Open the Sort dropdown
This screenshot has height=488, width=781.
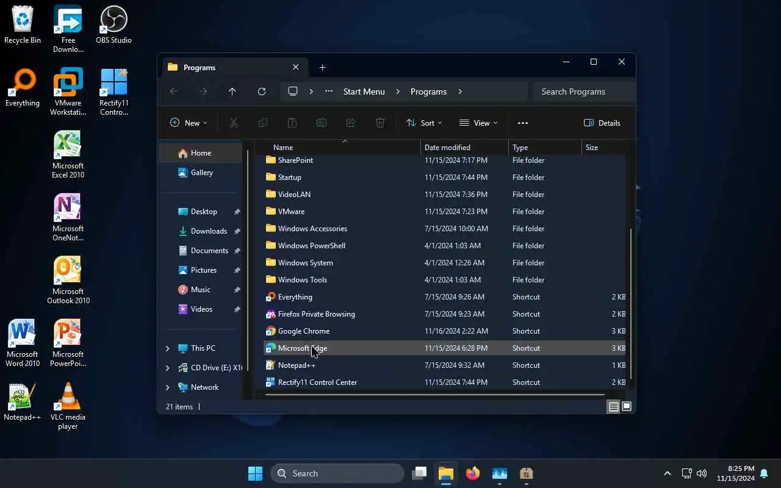coord(425,123)
